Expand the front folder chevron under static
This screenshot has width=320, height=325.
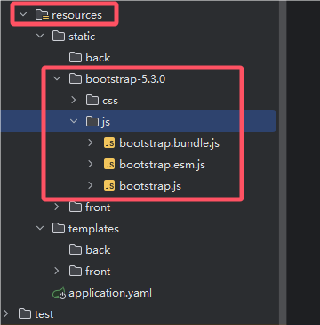tap(57, 207)
